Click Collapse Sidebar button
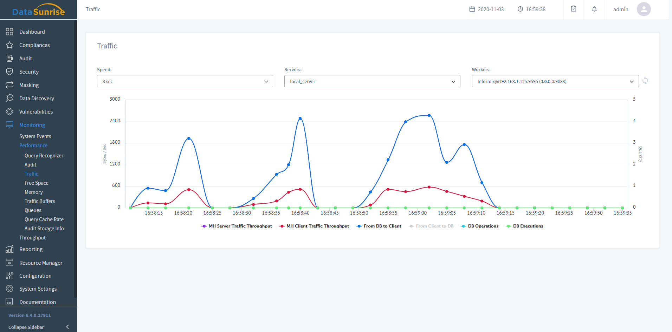672x332 pixels. click(x=38, y=327)
